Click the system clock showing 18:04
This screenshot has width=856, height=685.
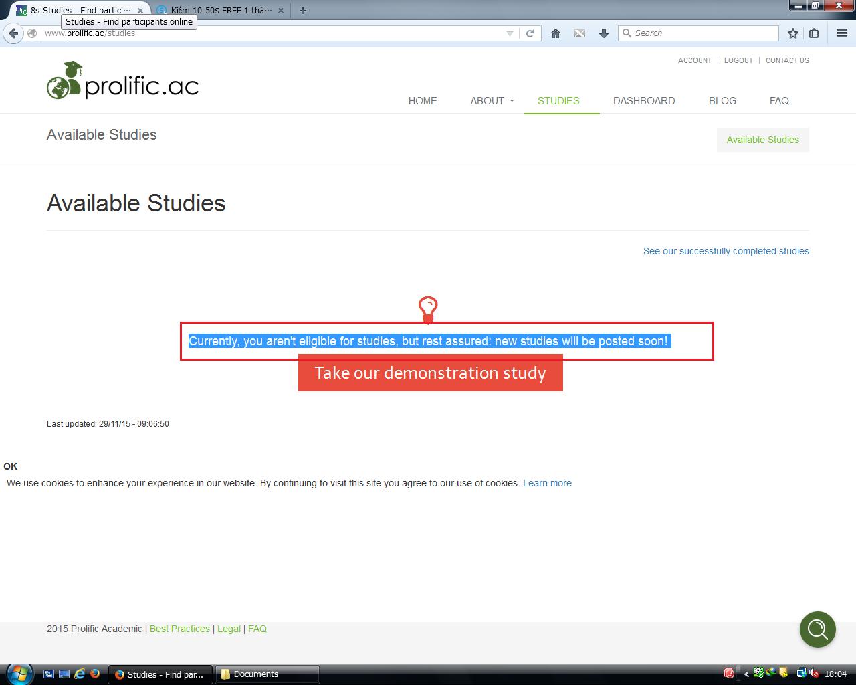pyautogui.click(x=836, y=674)
